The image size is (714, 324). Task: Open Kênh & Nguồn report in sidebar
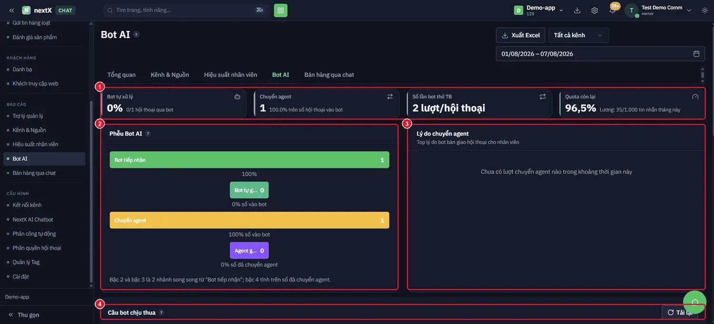(44, 130)
